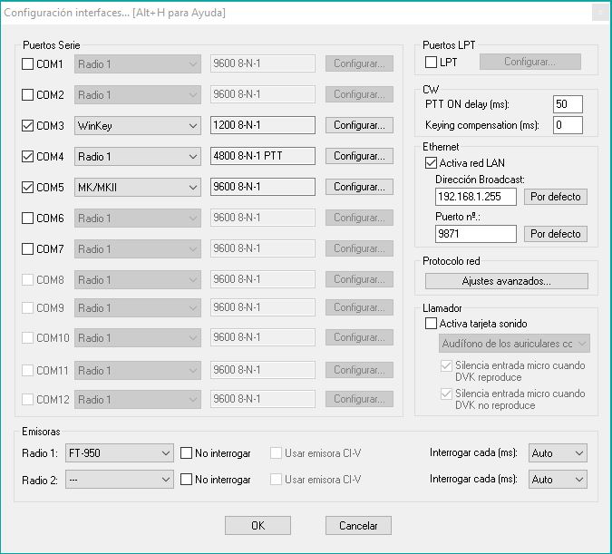Close the Configuración interfaces dialog
This screenshot has width=612, height=554.
point(600,13)
